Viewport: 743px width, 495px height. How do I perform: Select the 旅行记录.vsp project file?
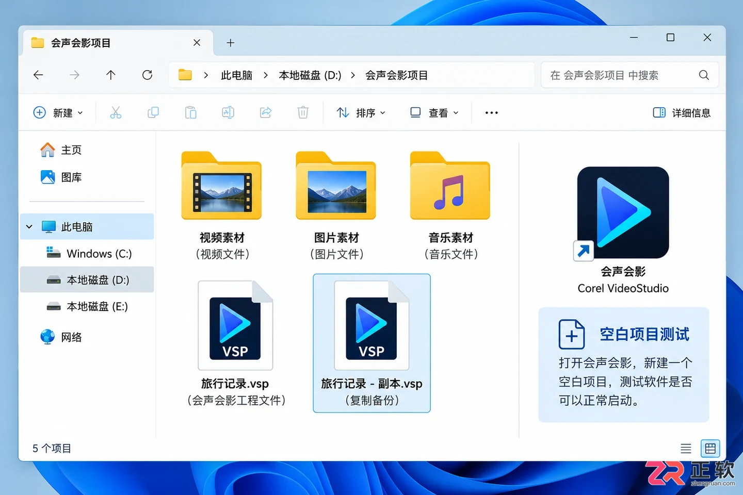[x=235, y=343]
